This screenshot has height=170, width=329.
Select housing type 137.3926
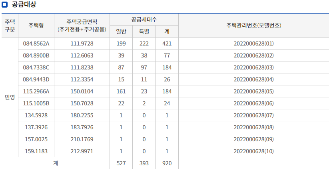click(36, 127)
